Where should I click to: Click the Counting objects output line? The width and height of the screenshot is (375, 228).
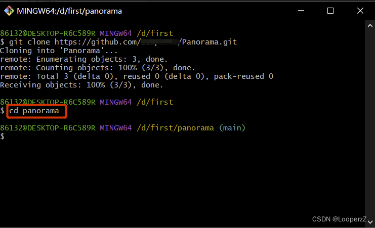click(x=98, y=68)
